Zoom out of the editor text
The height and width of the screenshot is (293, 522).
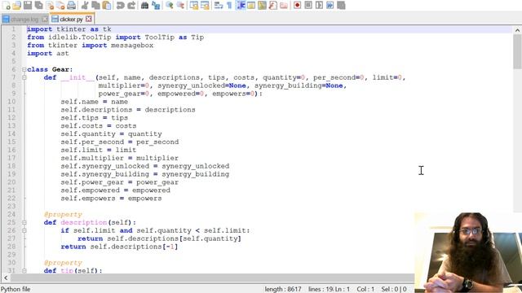pyautogui.click(x=180, y=5)
